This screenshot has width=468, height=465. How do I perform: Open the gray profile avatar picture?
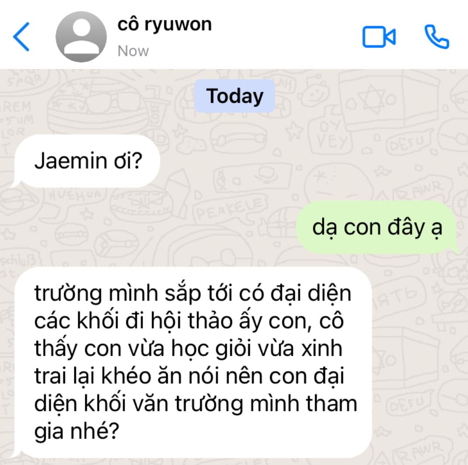(81, 37)
